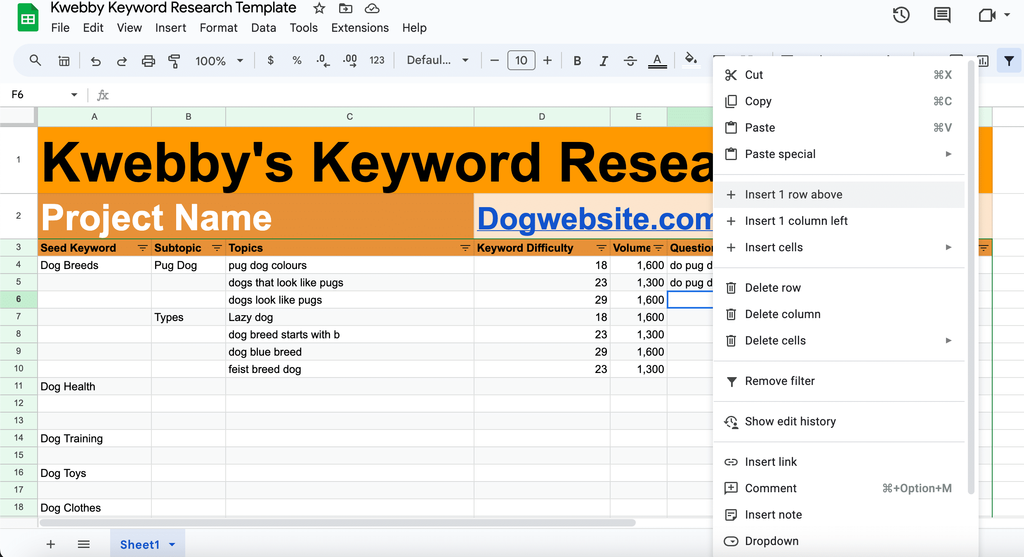Choose Copy from context menu
Screen dimensions: 1024x557
pyautogui.click(x=839, y=101)
